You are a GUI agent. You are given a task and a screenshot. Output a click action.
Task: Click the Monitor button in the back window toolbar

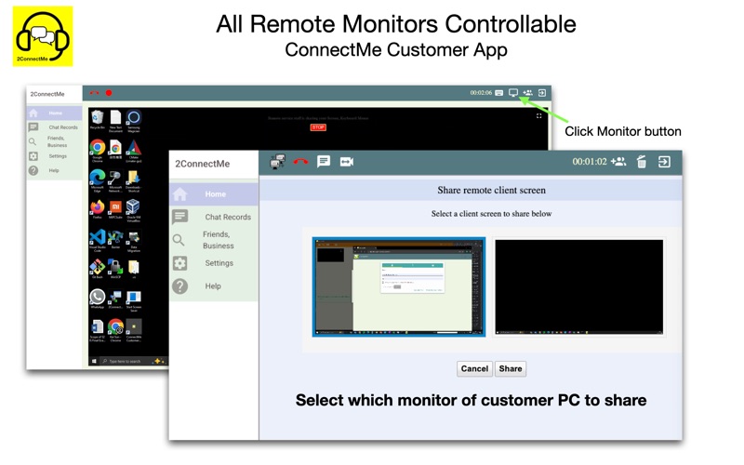pos(513,92)
